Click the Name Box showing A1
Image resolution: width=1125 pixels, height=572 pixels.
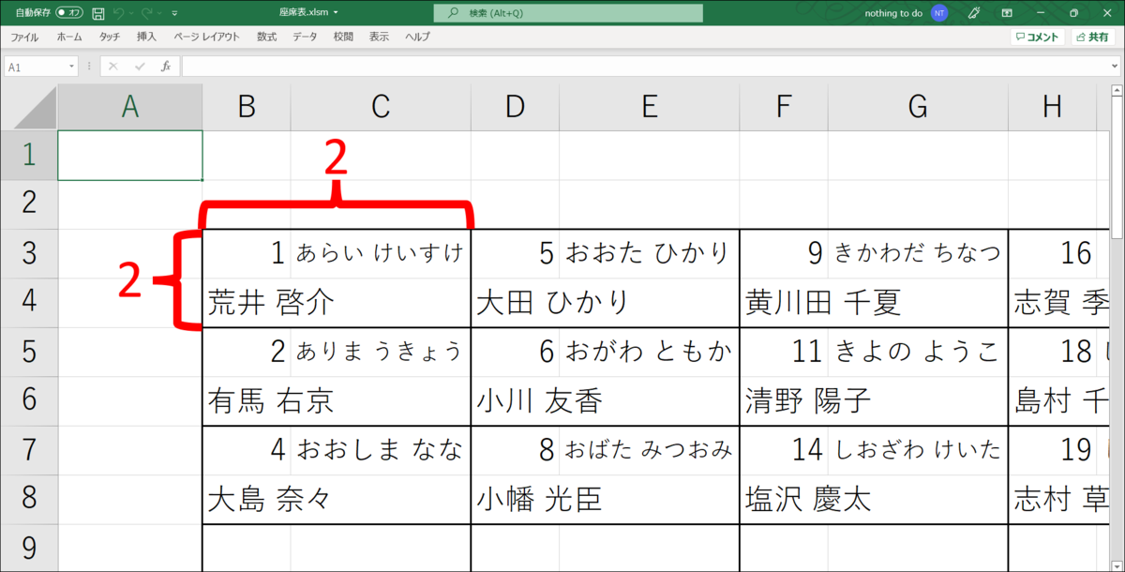click(36, 67)
